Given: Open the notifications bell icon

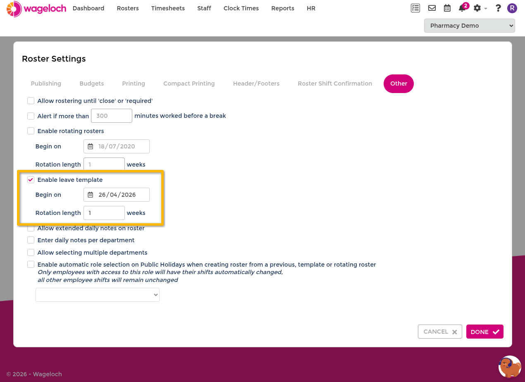Looking at the screenshot, I should 462,8.
